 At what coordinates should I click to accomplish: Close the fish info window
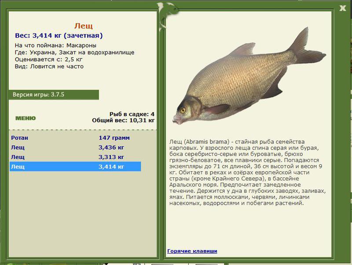click(343, 7)
